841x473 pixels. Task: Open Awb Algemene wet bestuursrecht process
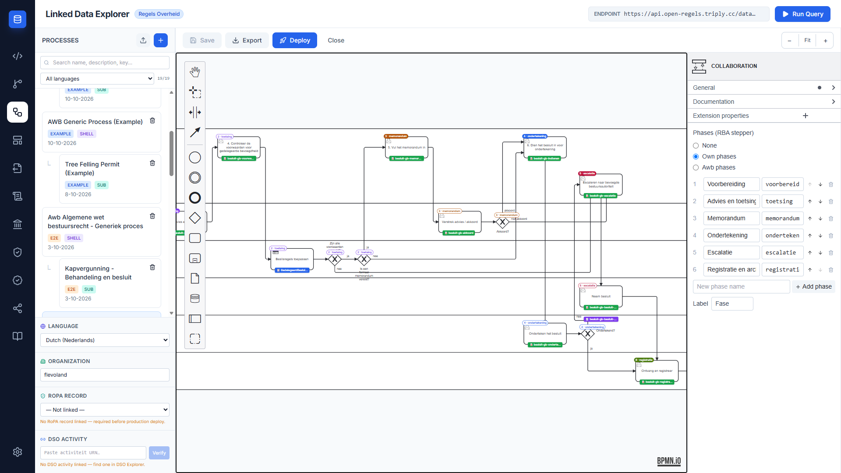click(x=101, y=232)
